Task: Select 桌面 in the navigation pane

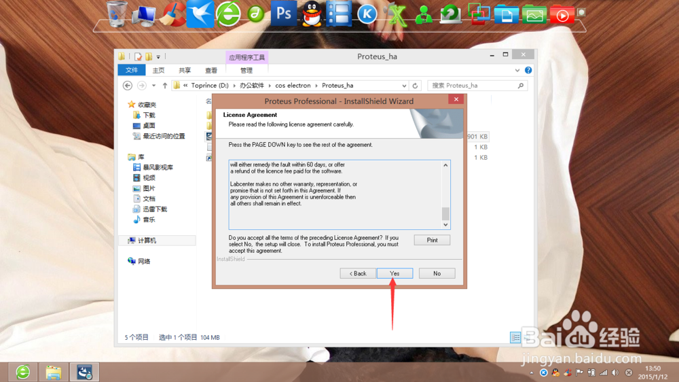Action: [x=149, y=125]
